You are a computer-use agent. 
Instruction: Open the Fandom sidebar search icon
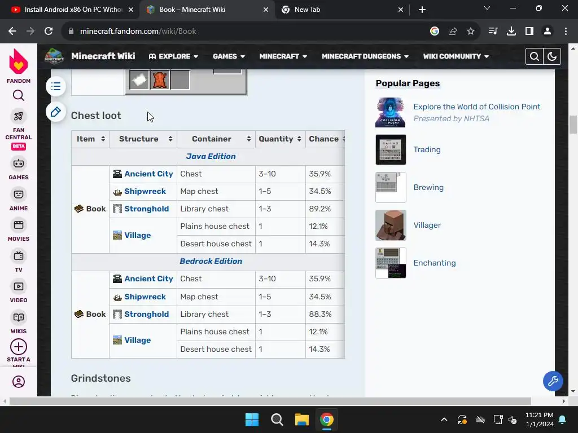click(19, 96)
